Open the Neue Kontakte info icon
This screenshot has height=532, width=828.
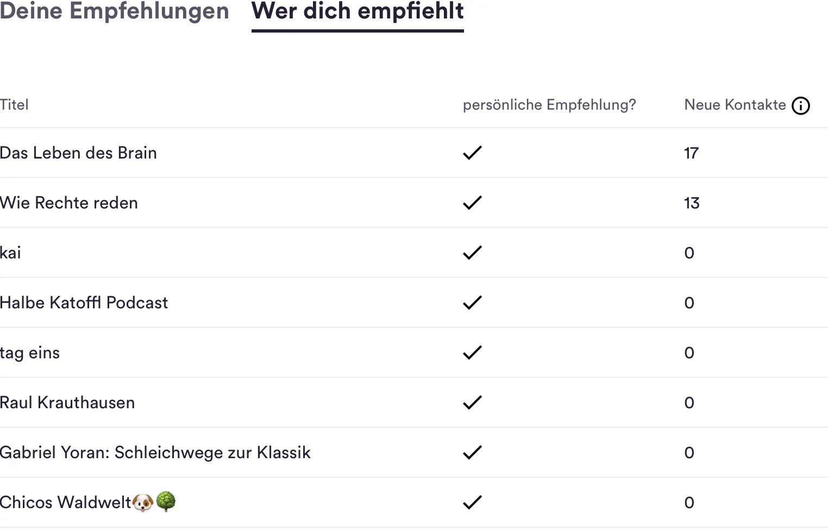point(800,106)
